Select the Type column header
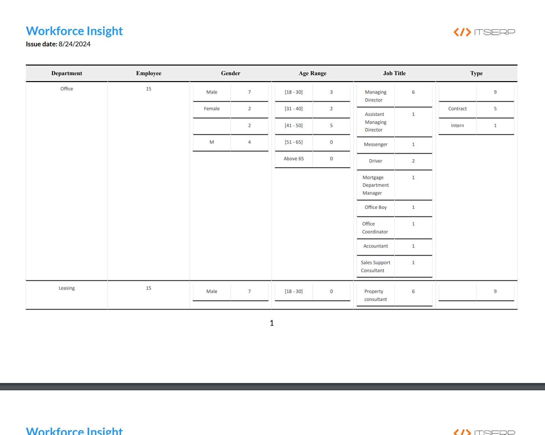 point(476,73)
